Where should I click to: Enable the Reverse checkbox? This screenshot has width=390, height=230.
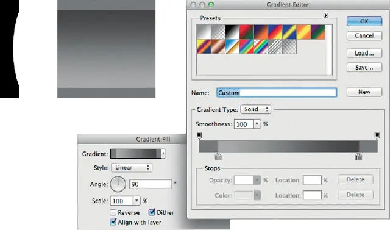click(x=113, y=212)
